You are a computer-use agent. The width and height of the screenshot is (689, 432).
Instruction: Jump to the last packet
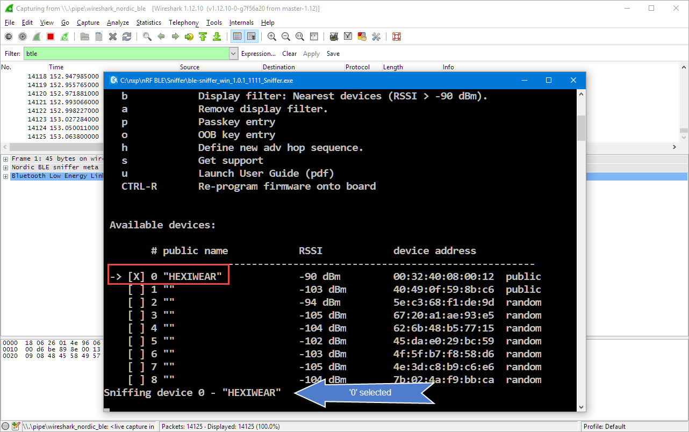click(x=217, y=37)
